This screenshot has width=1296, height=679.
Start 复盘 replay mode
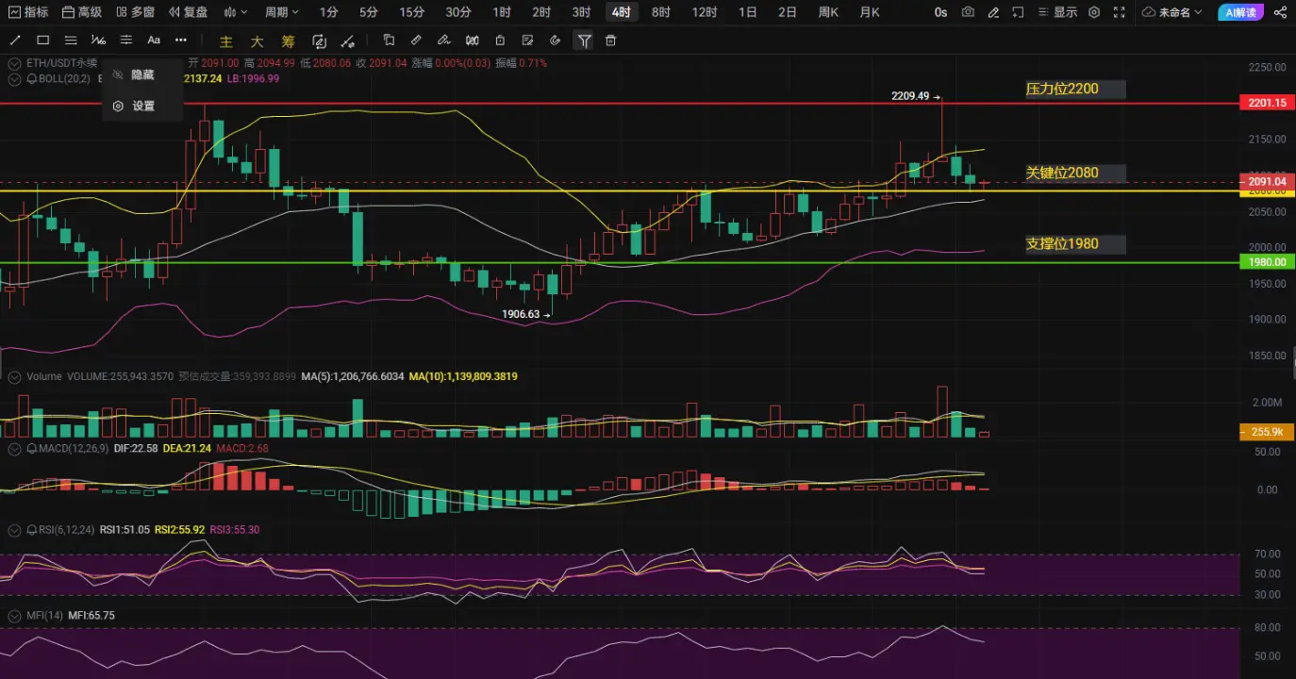pos(187,12)
